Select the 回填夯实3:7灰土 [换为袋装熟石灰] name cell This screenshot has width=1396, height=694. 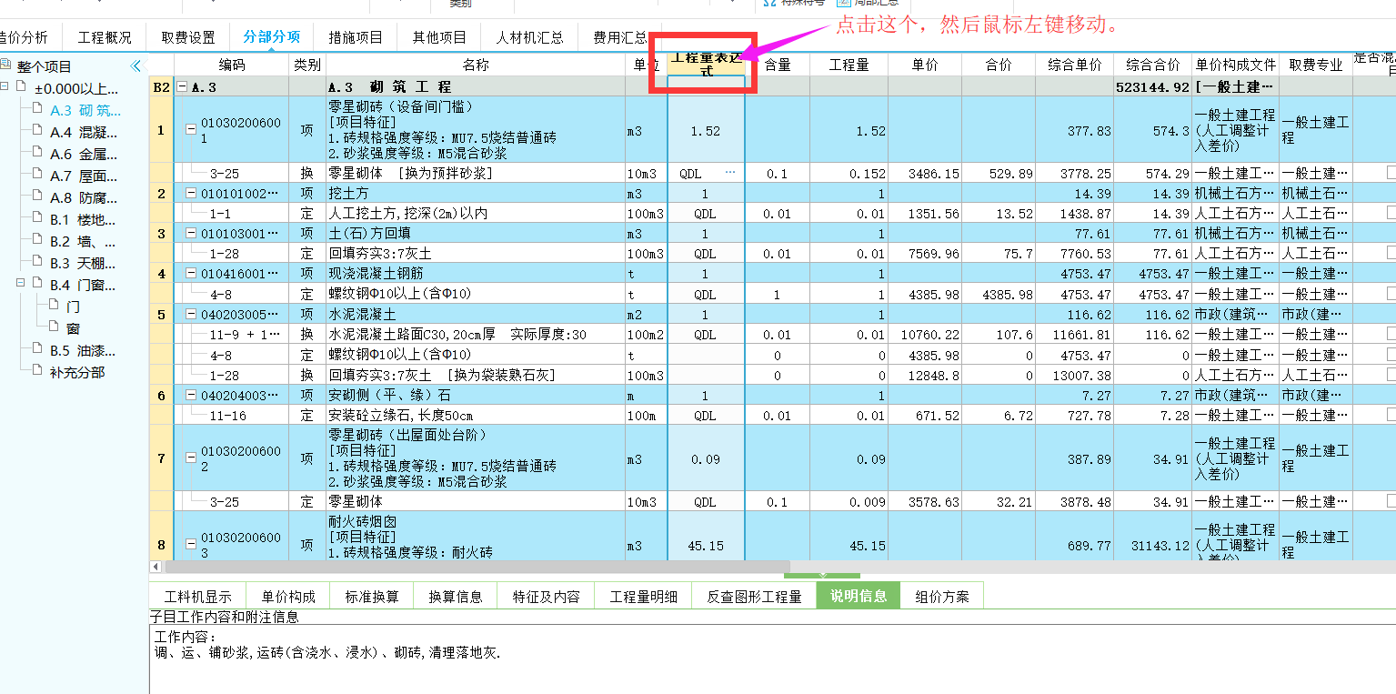point(476,375)
